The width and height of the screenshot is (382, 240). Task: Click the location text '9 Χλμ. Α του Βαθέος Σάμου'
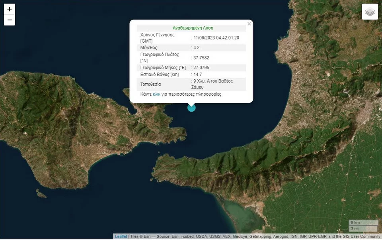(x=213, y=84)
